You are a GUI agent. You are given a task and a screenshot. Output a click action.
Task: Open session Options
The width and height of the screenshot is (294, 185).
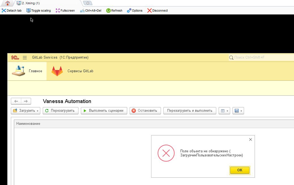pyautogui.click(x=135, y=10)
